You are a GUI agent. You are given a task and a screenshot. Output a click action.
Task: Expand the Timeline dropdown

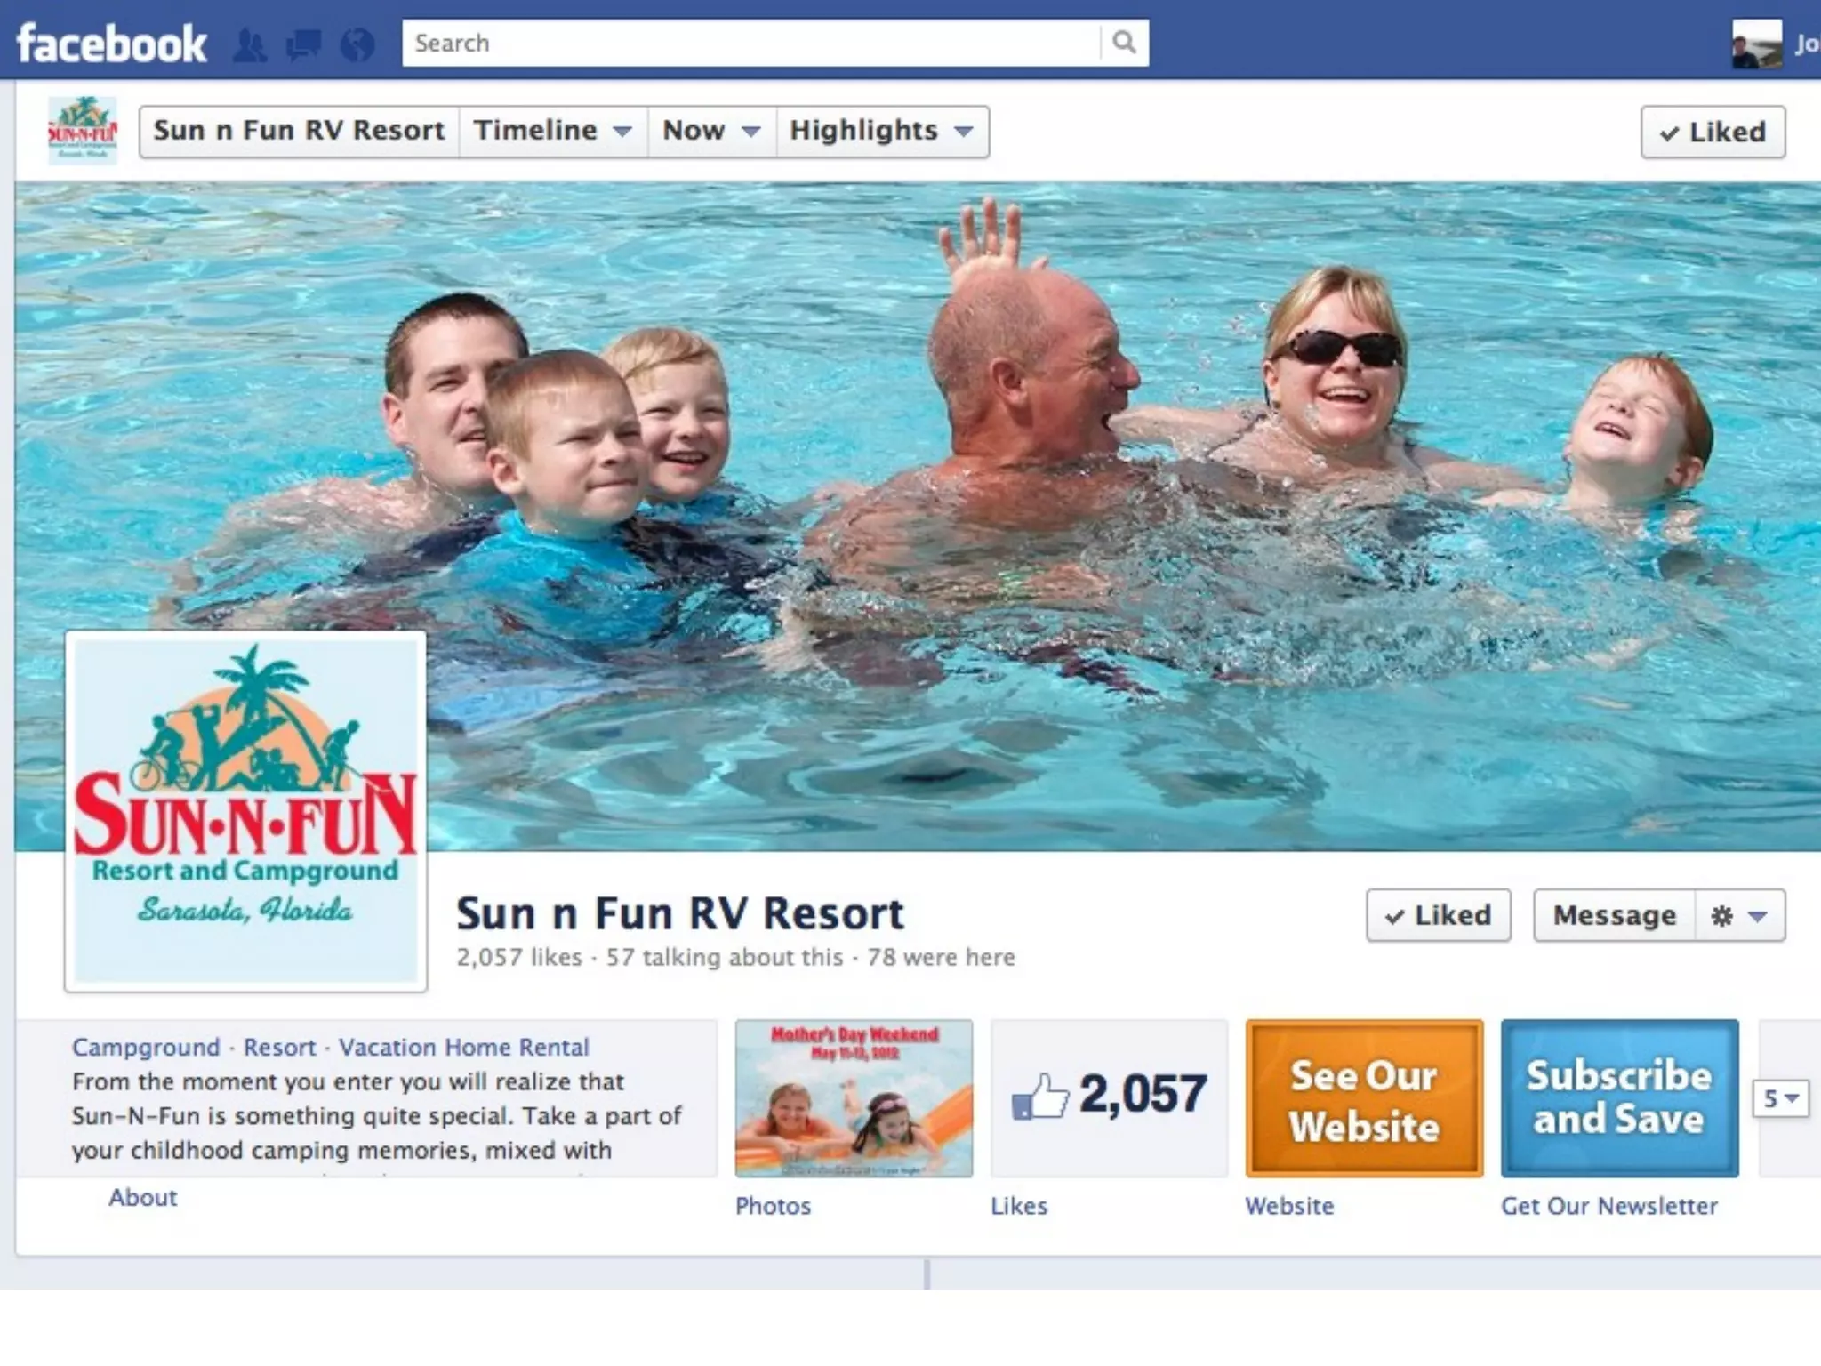tap(553, 131)
